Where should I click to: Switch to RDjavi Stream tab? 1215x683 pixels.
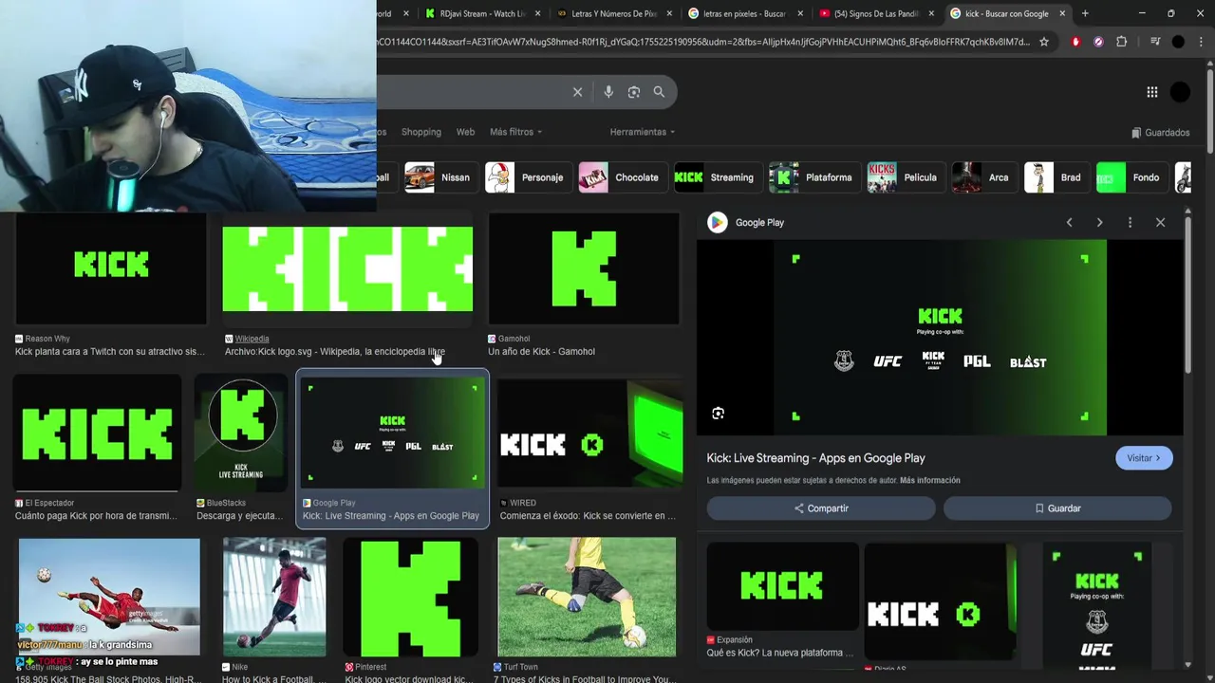(x=483, y=13)
